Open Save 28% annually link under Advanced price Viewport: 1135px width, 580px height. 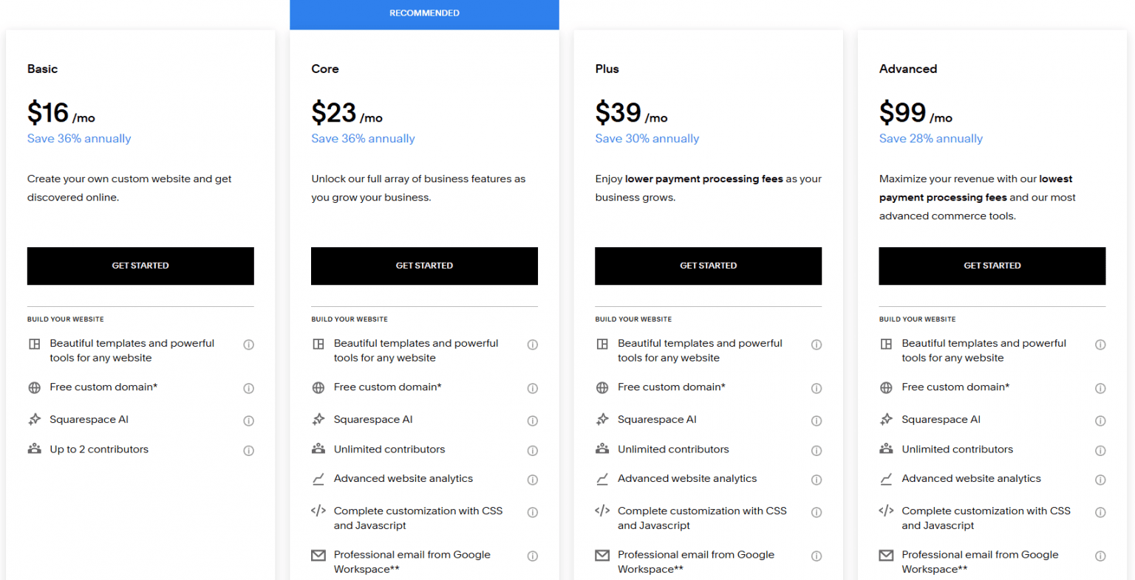click(930, 139)
